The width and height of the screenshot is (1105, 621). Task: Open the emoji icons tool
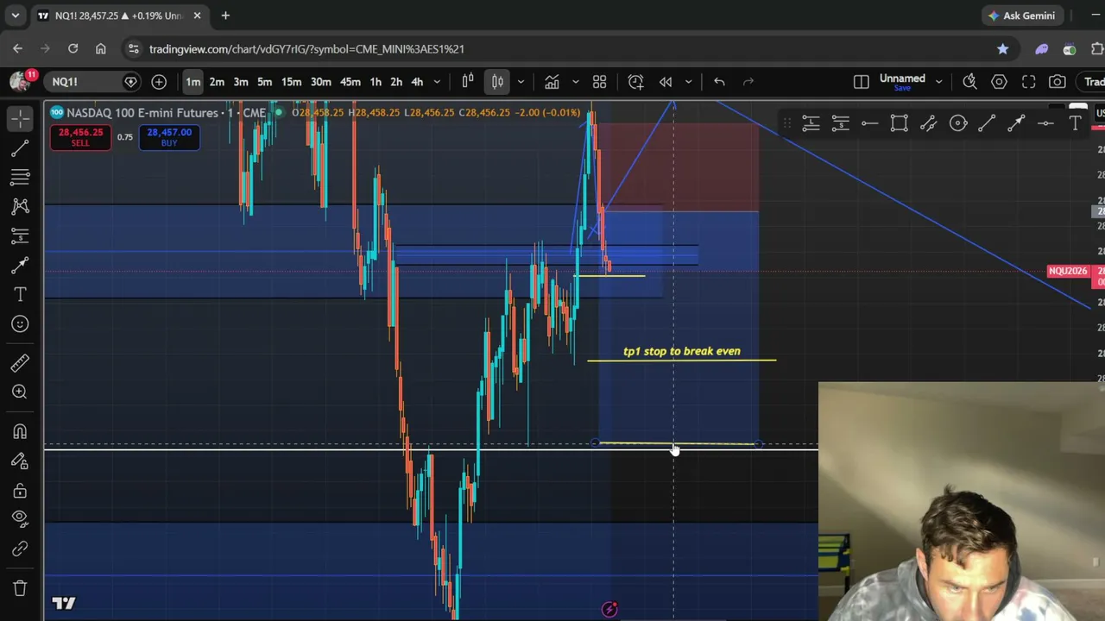coord(20,324)
